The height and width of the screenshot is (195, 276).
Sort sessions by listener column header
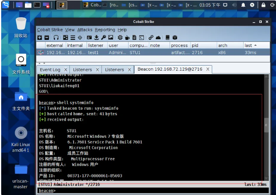tap(97, 45)
